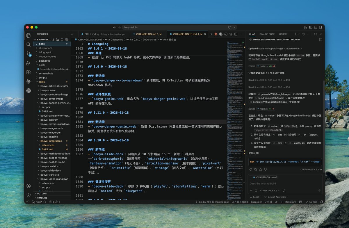Click the ChatGPT Codex icon in editor toolbar
Viewport: 349px width, 228px height.
click(221, 34)
